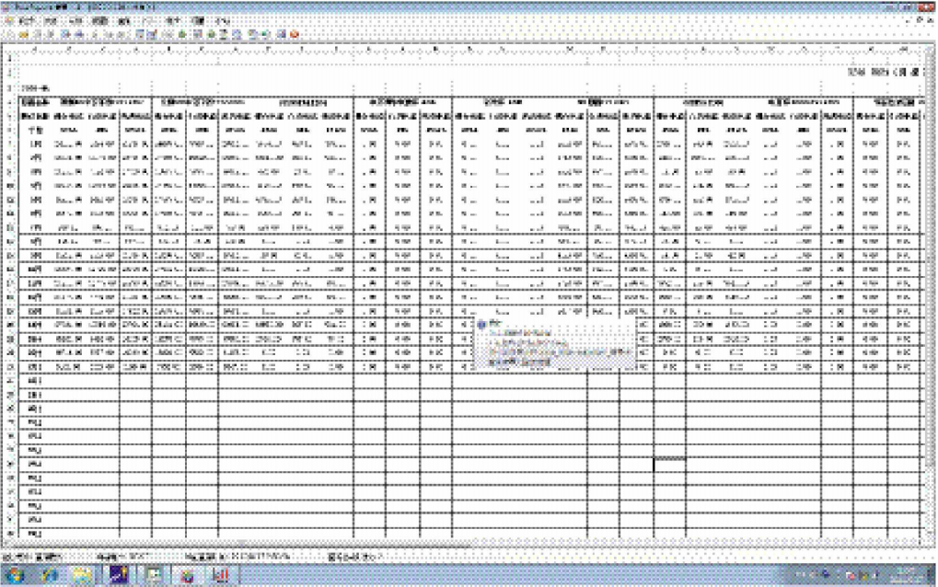
Task: Open the folder icon on the taskbar
Action: (81, 577)
